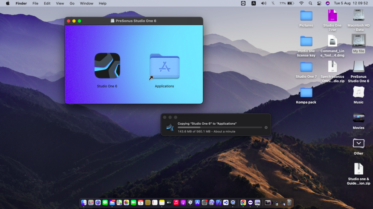373x209 pixels.
Task: Select the My file drive icon
Action: click(359, 41)
